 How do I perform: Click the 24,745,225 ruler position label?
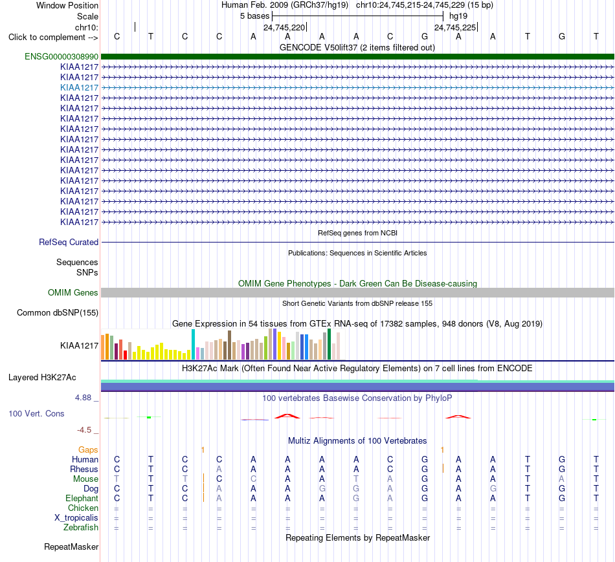(x=455, y=27)
